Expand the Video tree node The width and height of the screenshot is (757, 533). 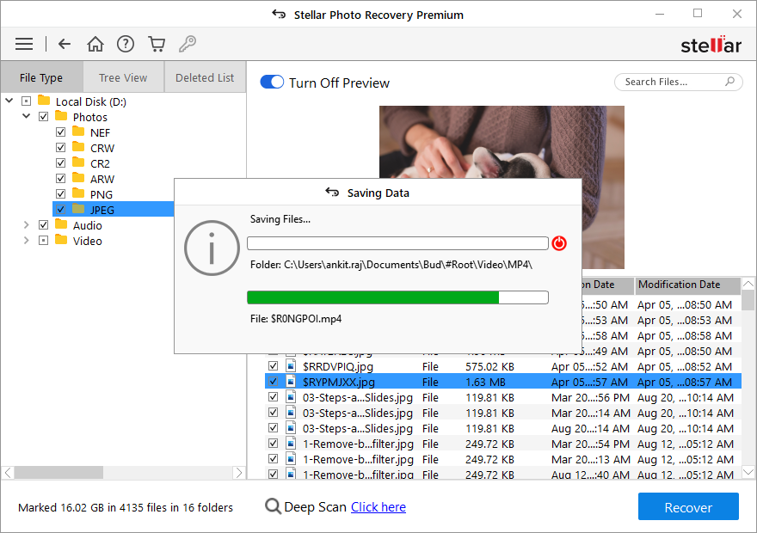coord(26,240)
